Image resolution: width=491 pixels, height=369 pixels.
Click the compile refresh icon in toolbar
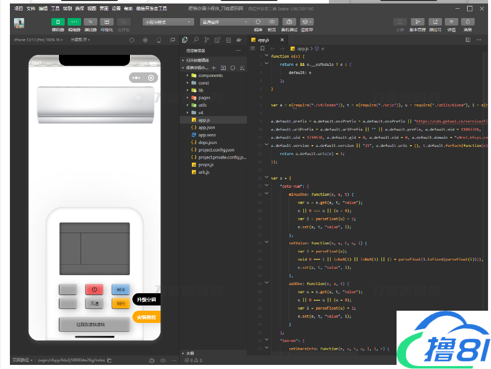pos(258,22)
